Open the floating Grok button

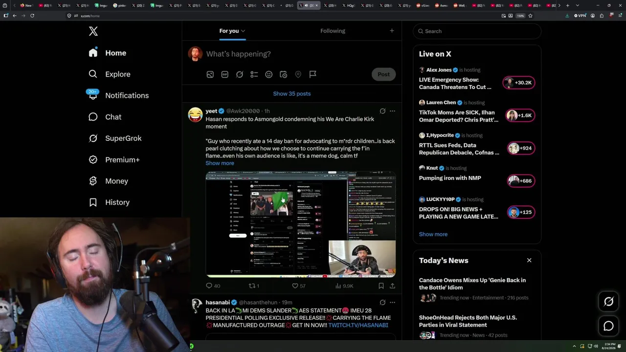pos(608,302)
